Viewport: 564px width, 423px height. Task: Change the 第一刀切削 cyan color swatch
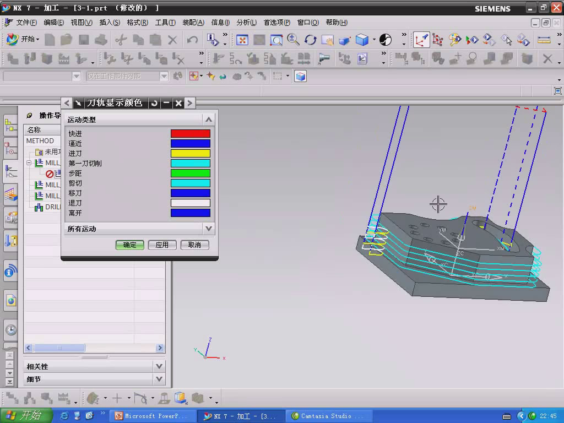[x=190, y=163]
